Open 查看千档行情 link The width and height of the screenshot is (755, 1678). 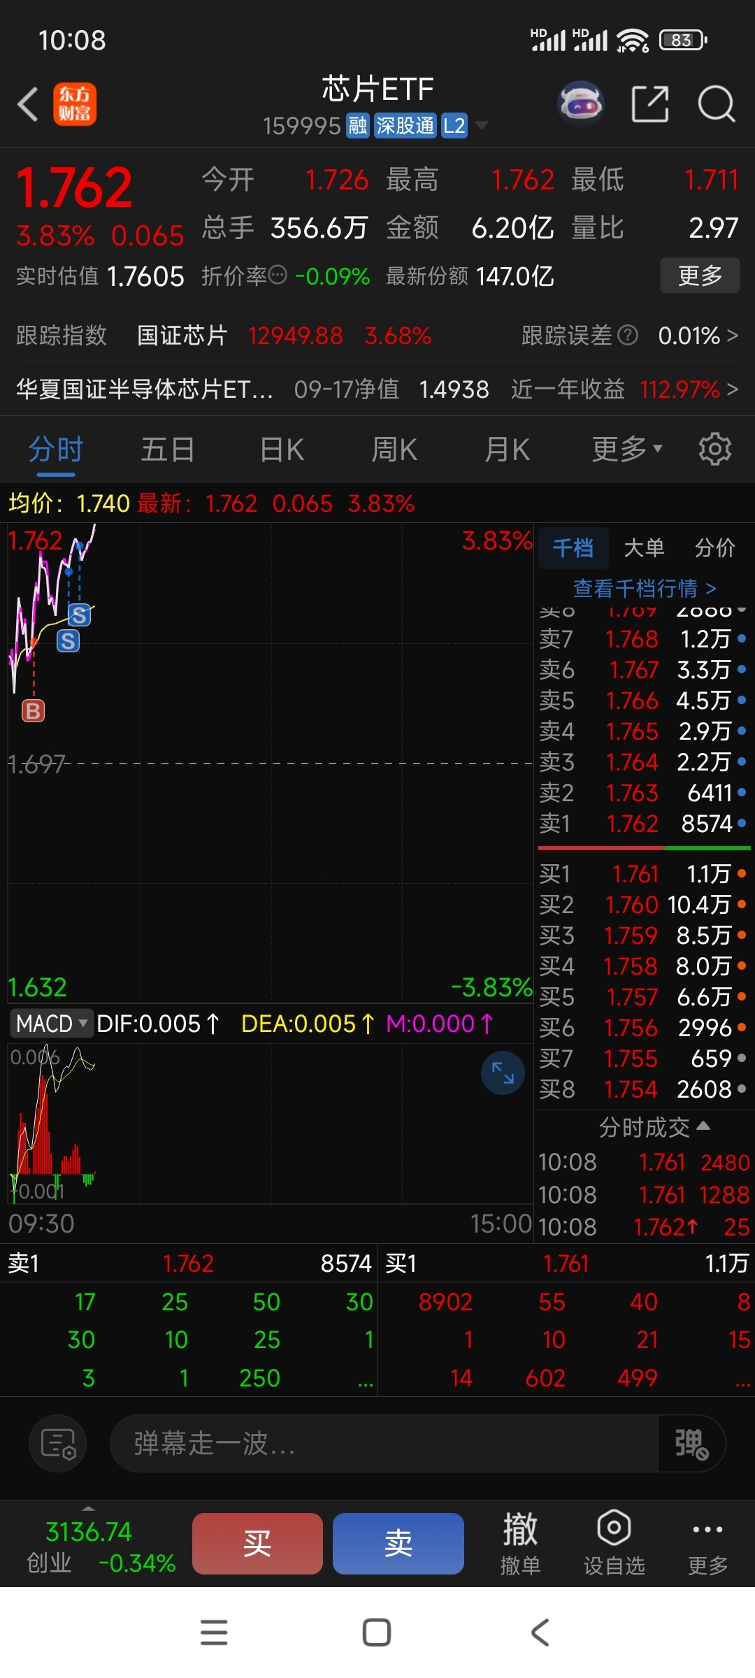click(x=645, y=588)
